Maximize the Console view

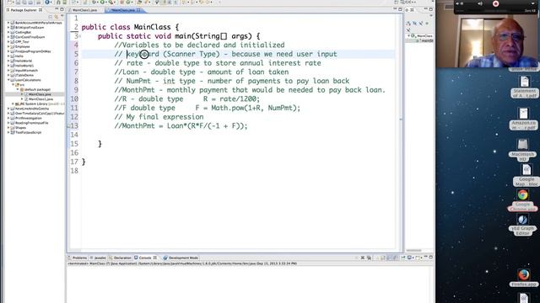click(431, 258)
